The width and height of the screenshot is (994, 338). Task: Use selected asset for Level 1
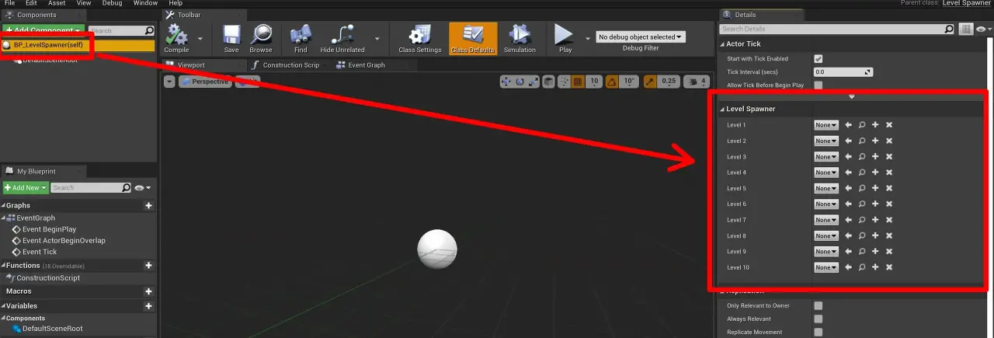click(x=848, y=125)
